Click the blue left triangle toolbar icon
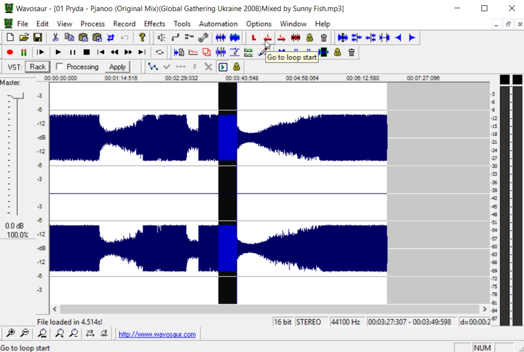Viewport: 524px width, 352px height. pos(398,38)
